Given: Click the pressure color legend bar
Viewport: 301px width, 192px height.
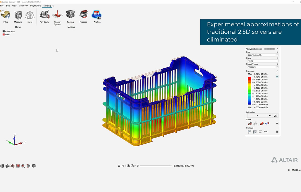Looking at the screenshot, I should [249, 91].
